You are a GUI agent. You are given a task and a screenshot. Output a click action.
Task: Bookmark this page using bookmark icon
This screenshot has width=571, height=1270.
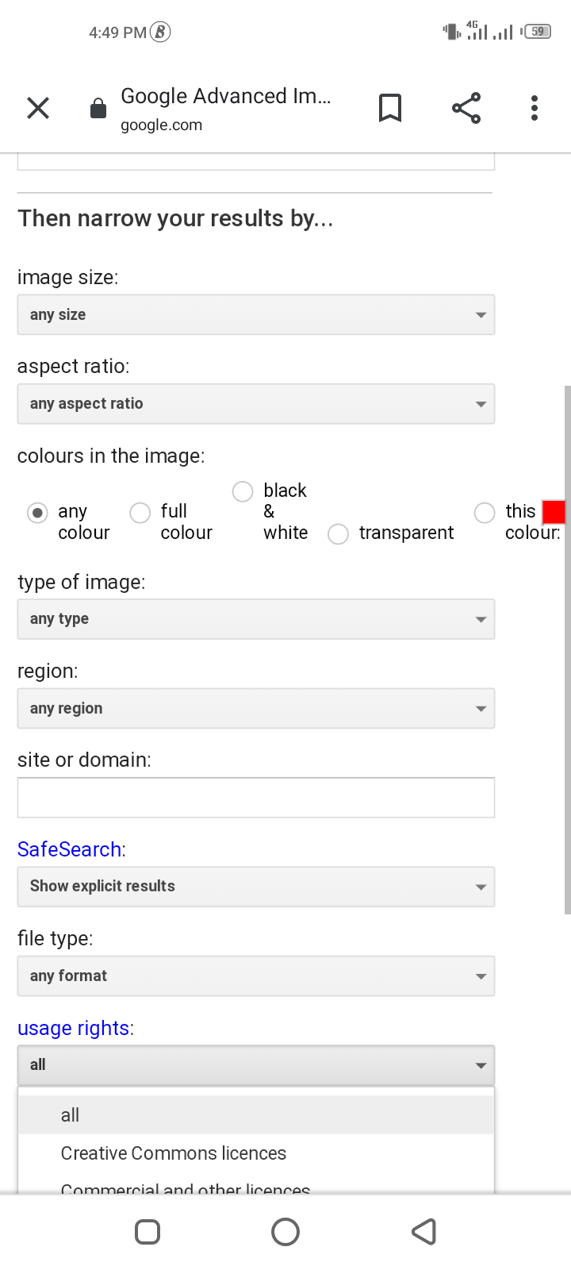pos(389,108)
